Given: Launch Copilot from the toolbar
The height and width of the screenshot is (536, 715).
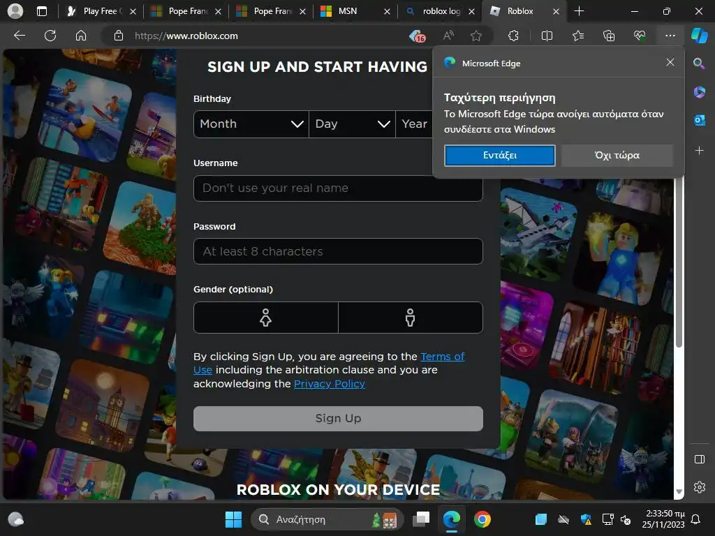Looking at the screenshot, I should (x=699, y=36).
